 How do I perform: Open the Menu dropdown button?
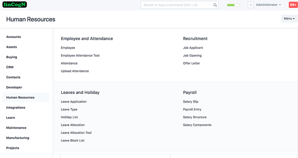[x=289, y=19]
